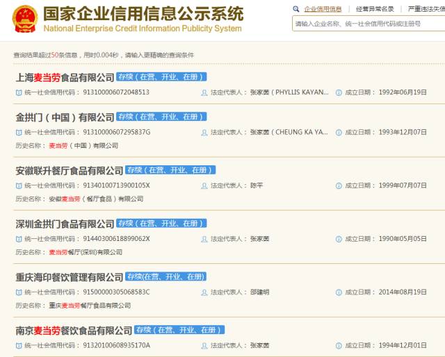This screenshot has height=357, width=445.
Task: Click legal representative icon in 金拱门（中国） row
Action: pyautogui.click(x=204, y=133)
